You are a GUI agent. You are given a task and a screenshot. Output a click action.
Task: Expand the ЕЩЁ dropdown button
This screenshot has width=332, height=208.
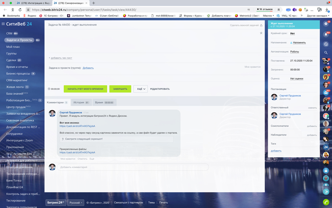click(141, 89)
